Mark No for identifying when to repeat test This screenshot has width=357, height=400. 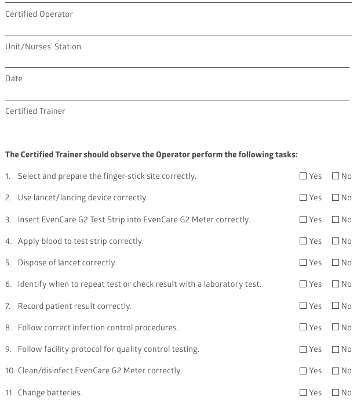point(336,284)
